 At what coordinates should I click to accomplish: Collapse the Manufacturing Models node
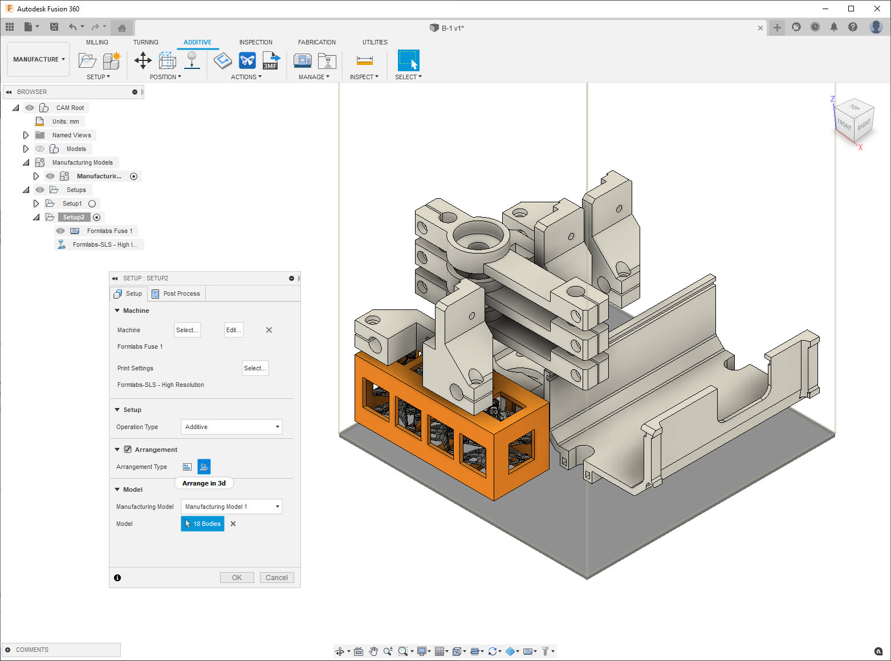point(26,162)
